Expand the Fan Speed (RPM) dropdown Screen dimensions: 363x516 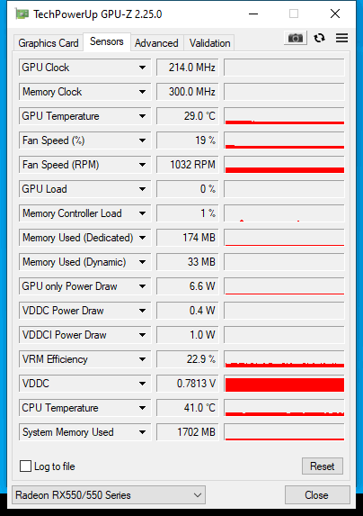click(x=142, y=165)
